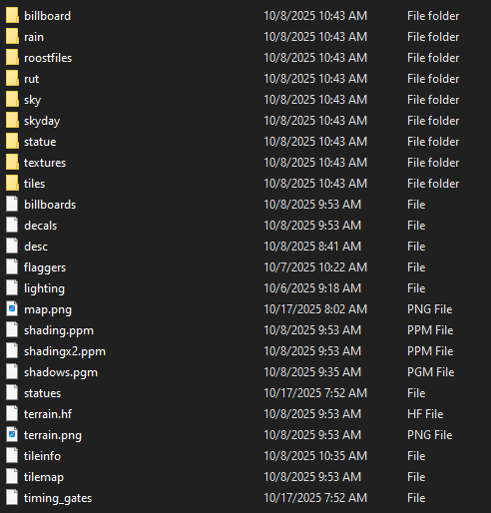
Task: Click the roostfiles folder icon
Action: [12, 58]
